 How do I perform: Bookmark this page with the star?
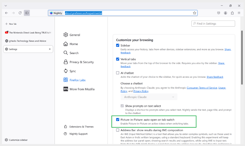pyautogui.click(x=194, y=13)
